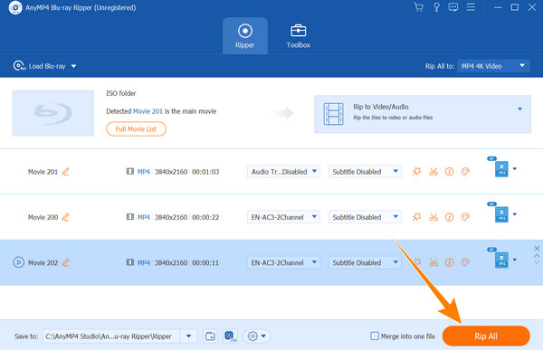Image resolution: width=543 pixels, height=350 pixels.
Task: Play Movie 202 preview
Action: 18,262
